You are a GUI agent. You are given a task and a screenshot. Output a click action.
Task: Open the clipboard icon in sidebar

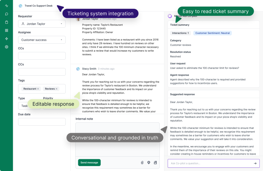7,22
